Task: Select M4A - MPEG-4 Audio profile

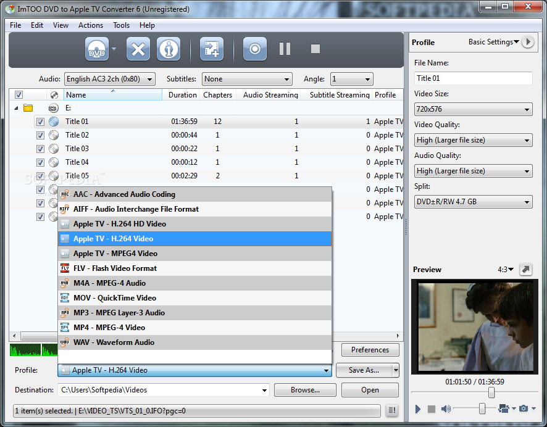Action: coord(194,283)
